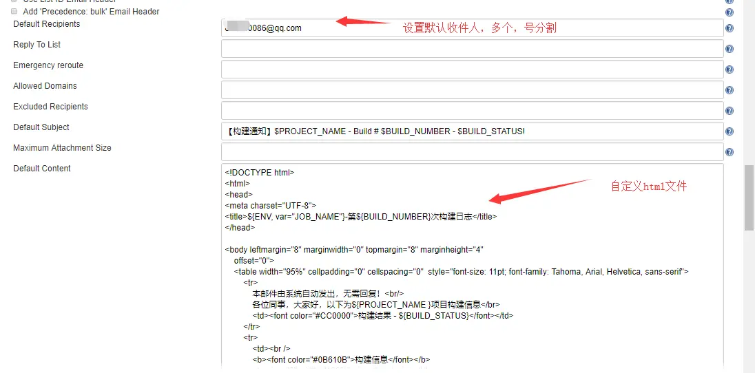Viewport: 755px width, 373px height.
Task: Open help for Maximum Attachment Size
Action: (x=730, y=153)
